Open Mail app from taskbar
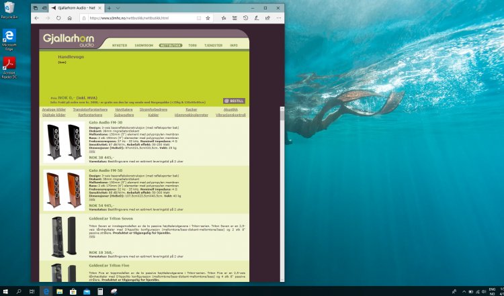 (x=87, y=291)
